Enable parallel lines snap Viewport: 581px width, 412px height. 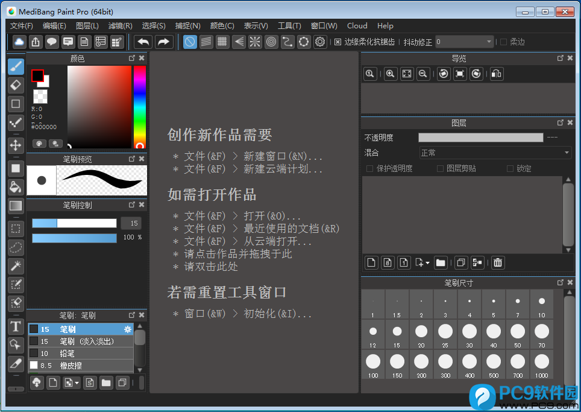pyautogui.click(x=206, y=42)
